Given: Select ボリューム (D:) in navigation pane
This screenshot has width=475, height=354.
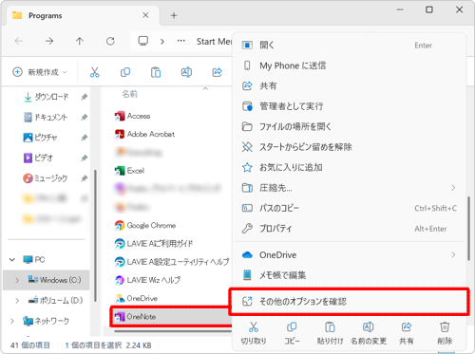Looking at the screenshot, I should coord(55,300).
